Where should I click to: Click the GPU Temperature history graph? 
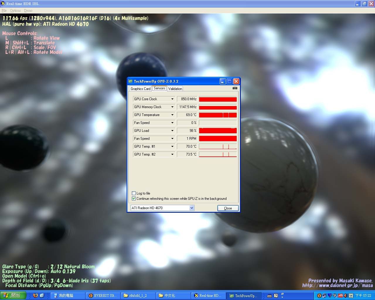tap(218, 115)
